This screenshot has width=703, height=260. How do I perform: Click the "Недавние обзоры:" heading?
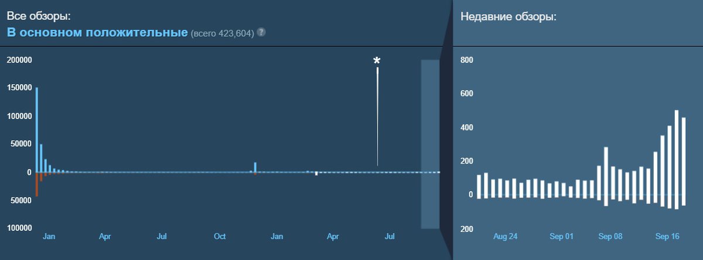[509, 16]
